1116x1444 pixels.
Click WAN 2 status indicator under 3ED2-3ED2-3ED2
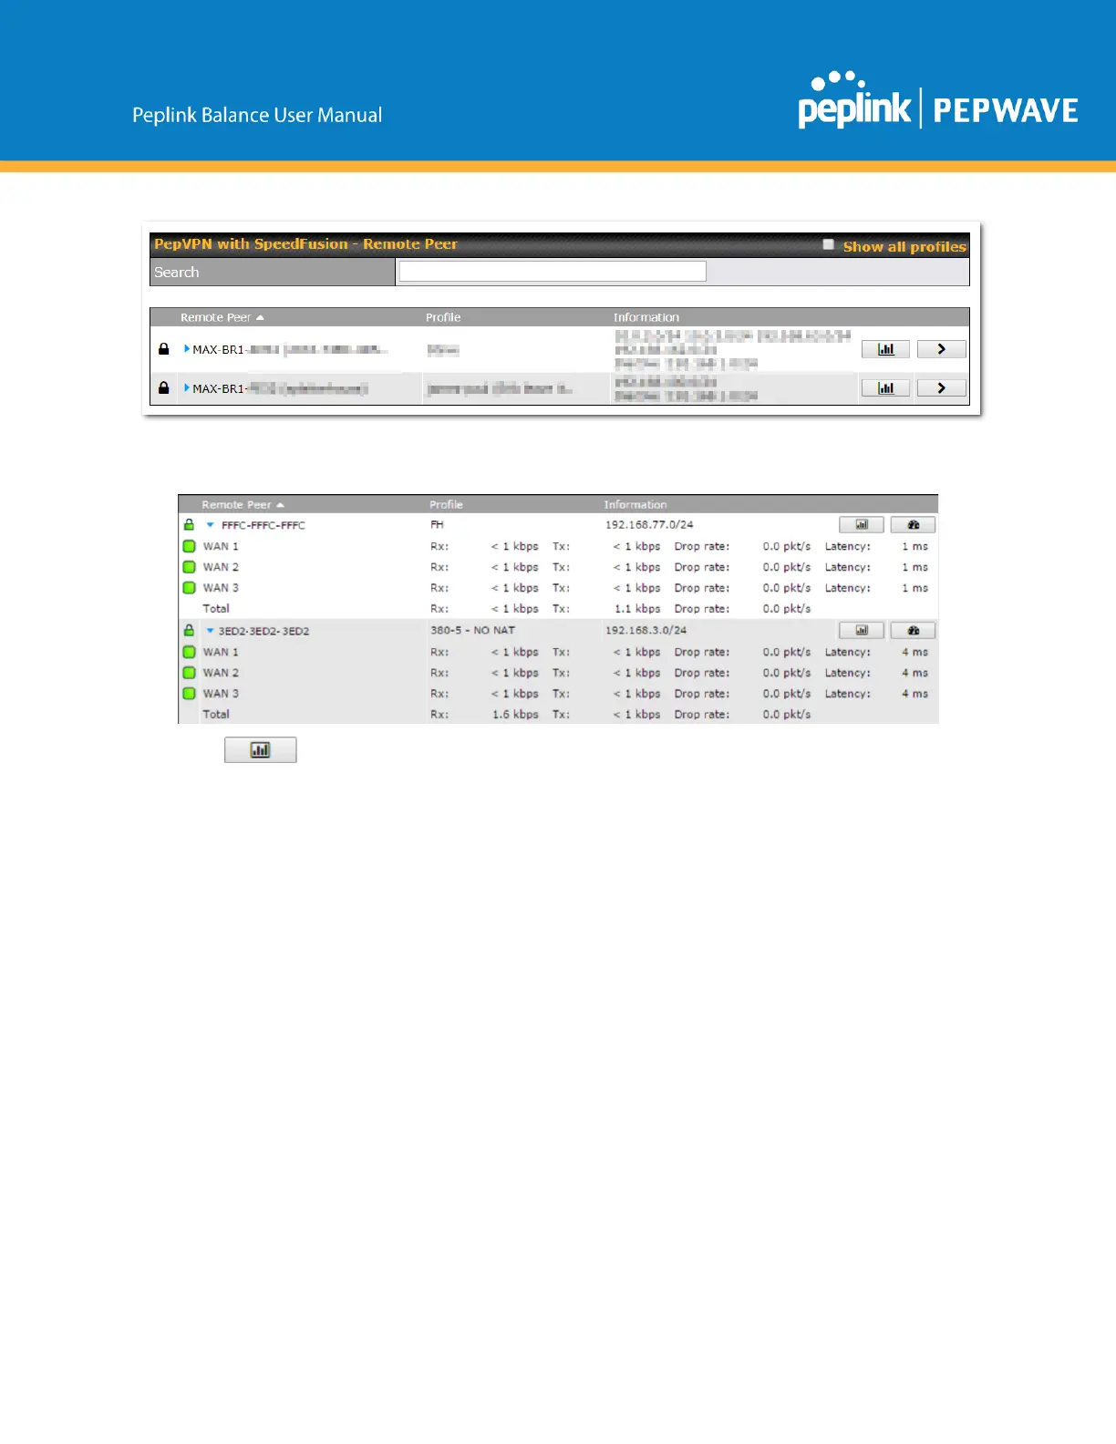[190, 673]
